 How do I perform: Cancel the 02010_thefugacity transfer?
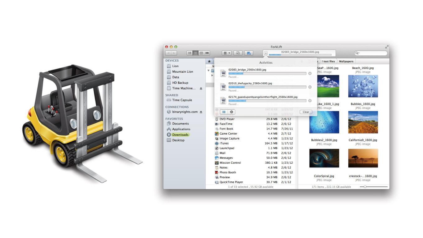[x=310, y=87]
